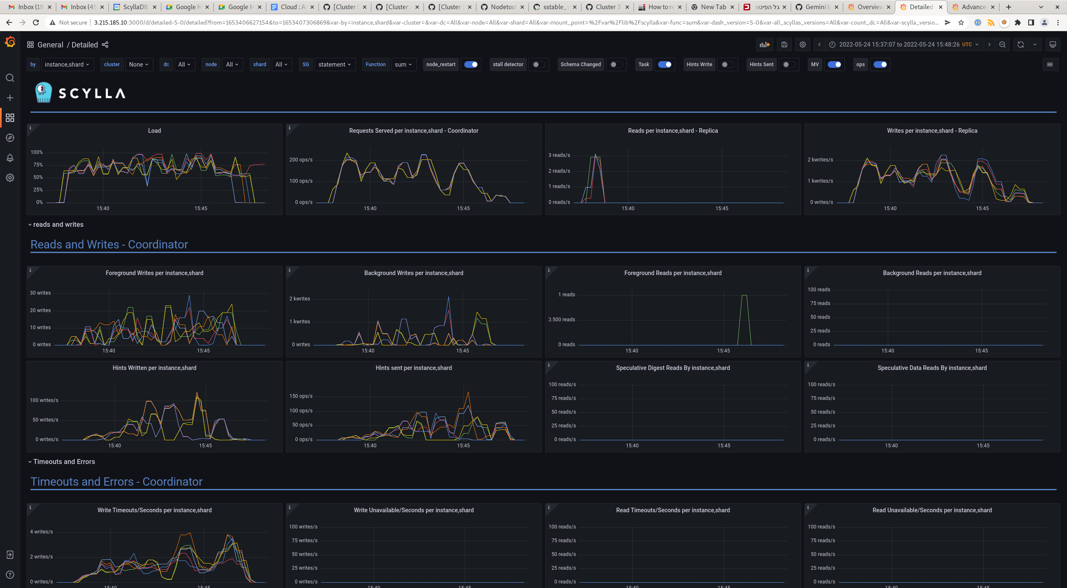Click the add panel icon in the toolbar
This screenshot has height=588, width=1067.
tap(765, 45)
